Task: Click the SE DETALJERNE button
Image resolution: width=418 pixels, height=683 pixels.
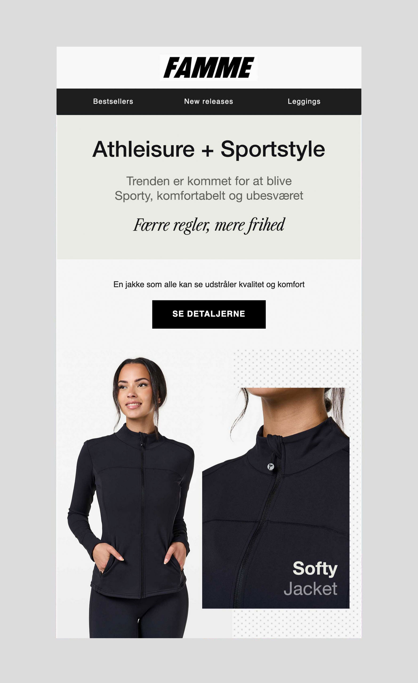Action: [209, 314]
